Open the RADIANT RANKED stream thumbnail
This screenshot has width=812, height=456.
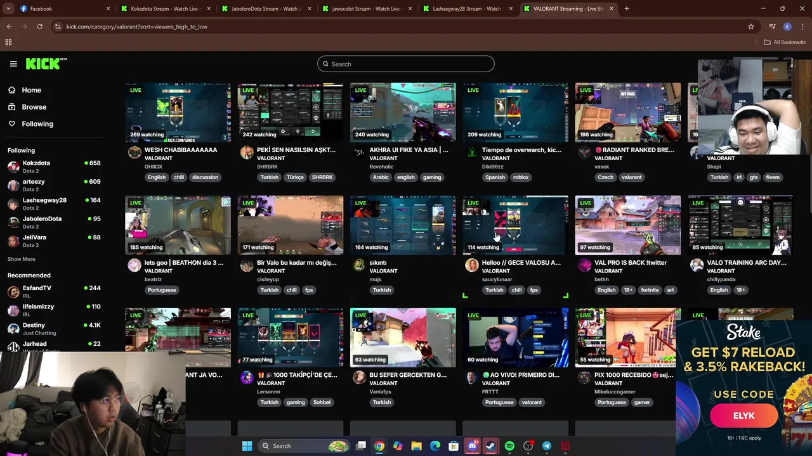[628, 112]
